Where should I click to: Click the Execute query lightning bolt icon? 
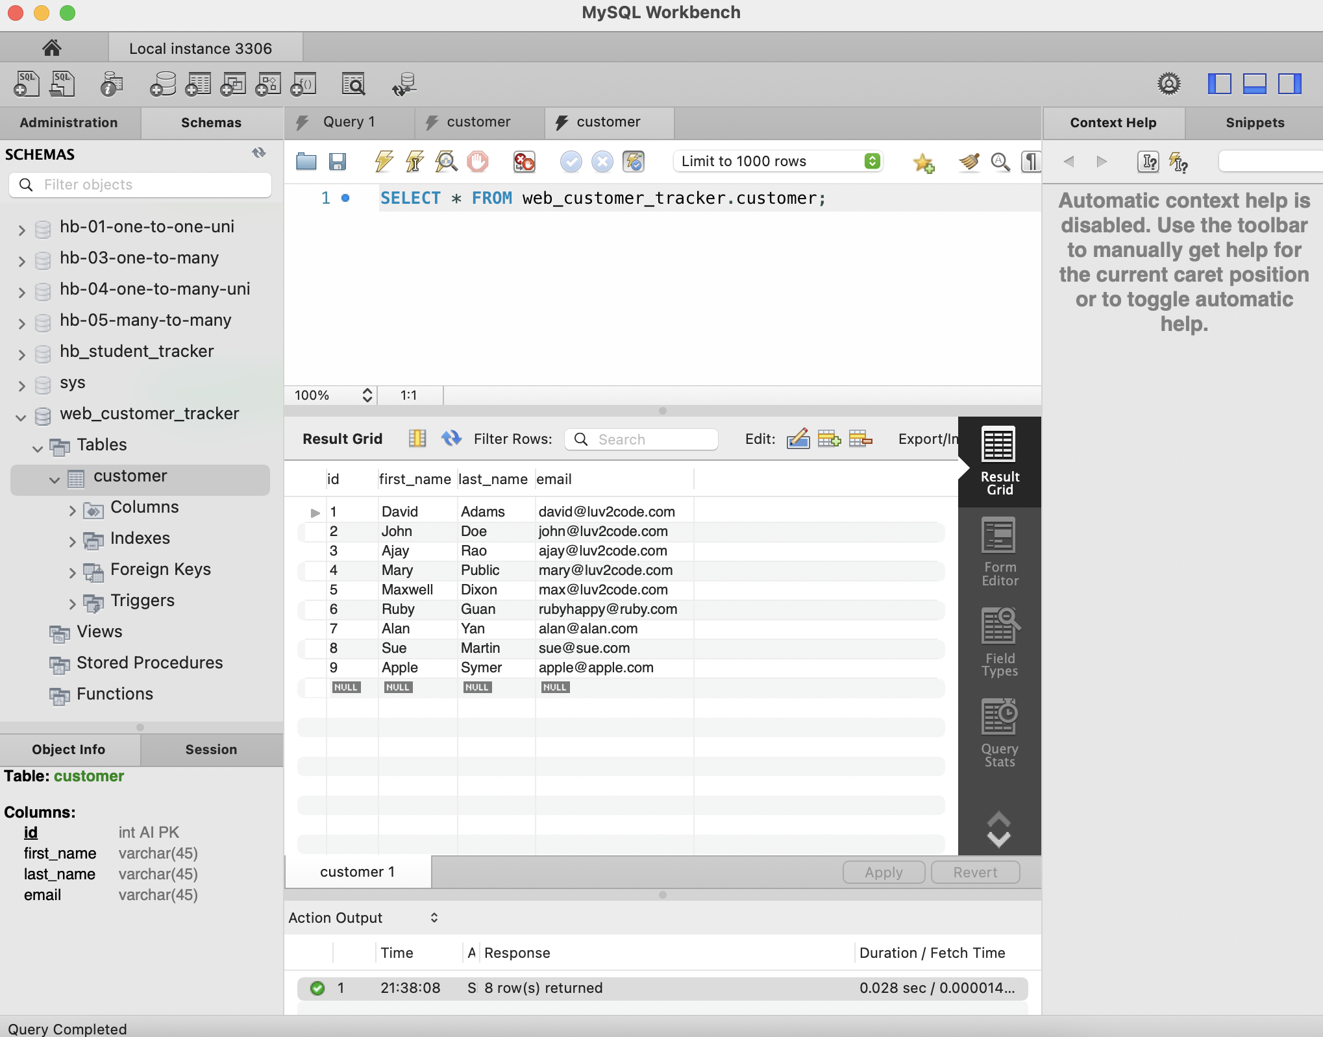point(384,162)
